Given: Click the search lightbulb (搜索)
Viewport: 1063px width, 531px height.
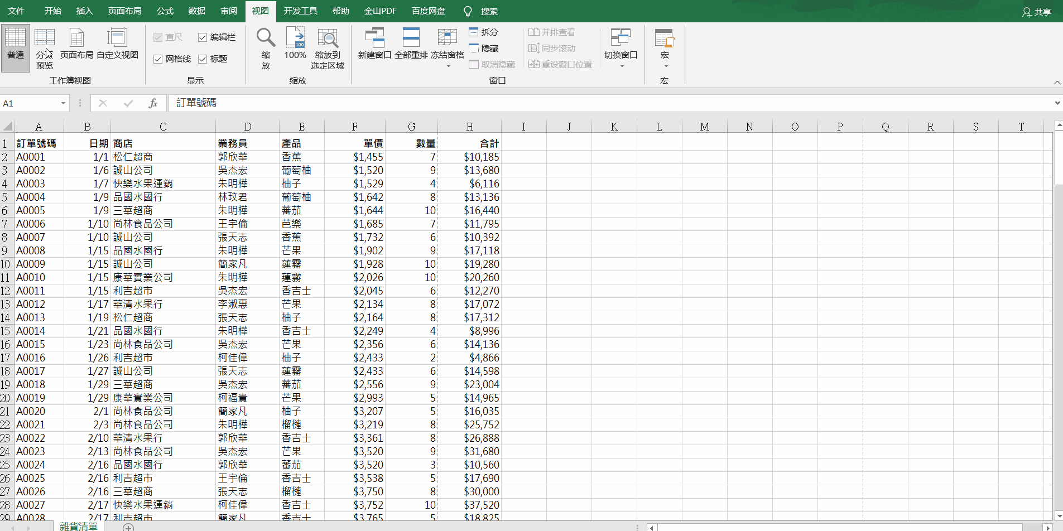Looking at the screenshot, I should pyautogui.click(x=468, y=12).
